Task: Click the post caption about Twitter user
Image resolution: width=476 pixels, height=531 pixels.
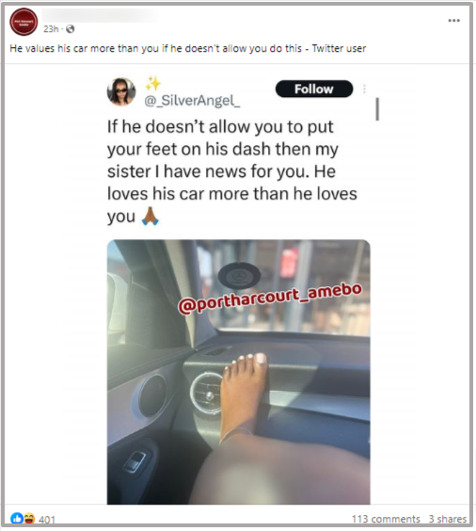Action: coord(188,48)
